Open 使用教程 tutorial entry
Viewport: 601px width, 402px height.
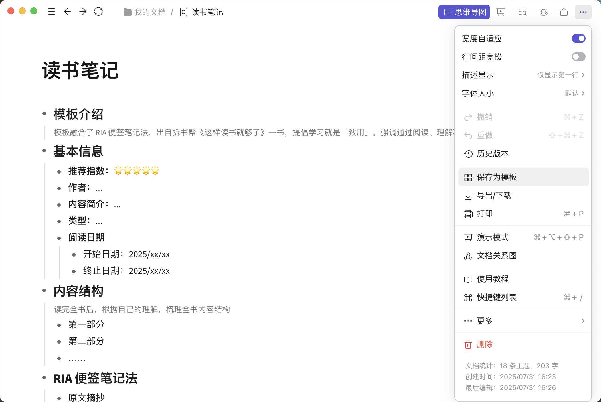coord(523,279)
